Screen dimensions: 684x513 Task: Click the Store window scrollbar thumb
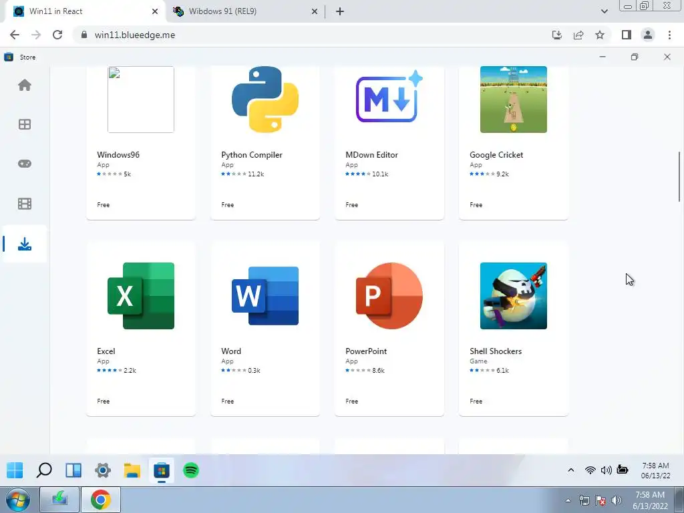(679, 176)
